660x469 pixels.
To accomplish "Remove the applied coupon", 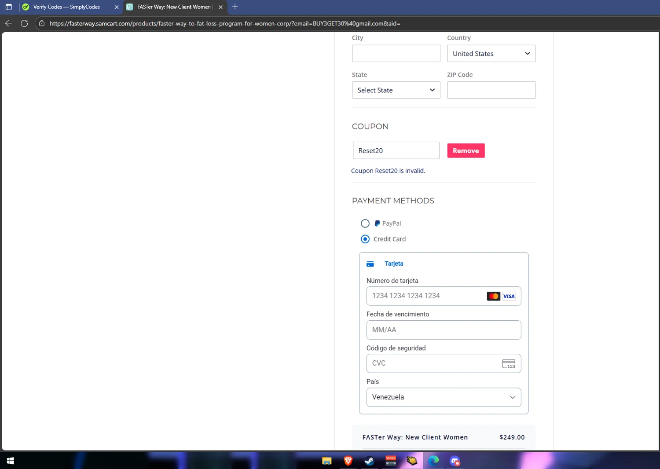I will point(466,150).
